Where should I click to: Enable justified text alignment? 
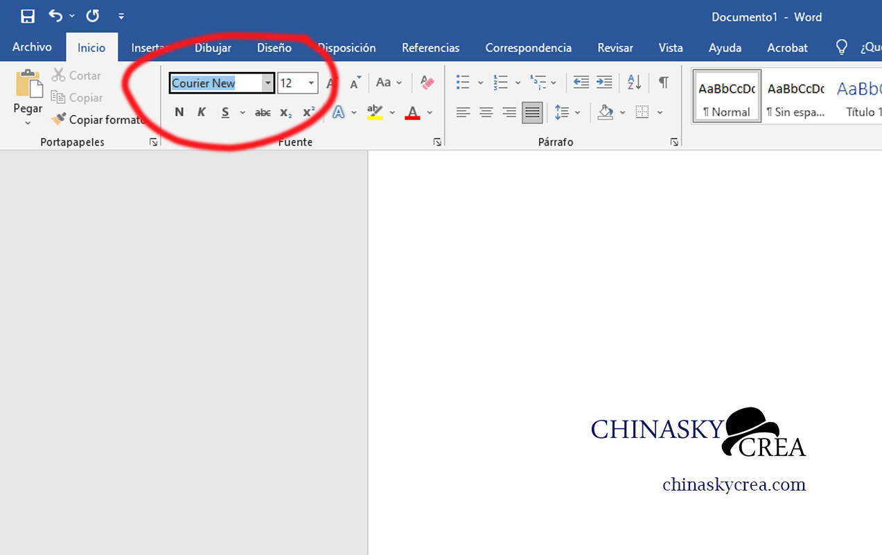pos(531,112)
